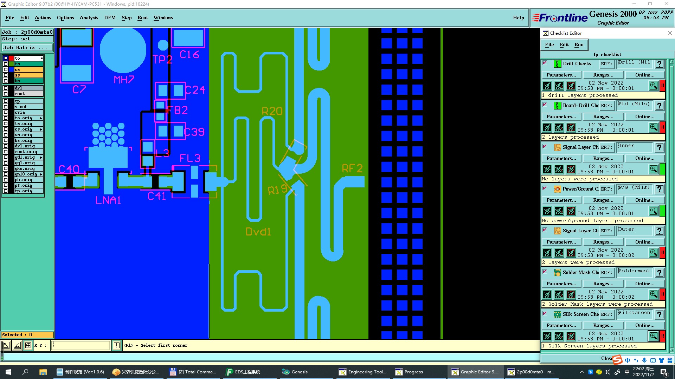The width and height of the screenshot is (675, 379).
Task: Open the ERF selector for Power/Ground Check
Action: [606, 189]
